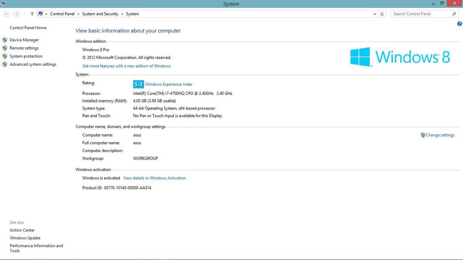Click the processor value Intel Core i7-4700HQ
Viewport: 463px width, 260px height.
point(183,93)
